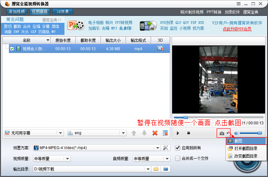Toggle the 应用到所有 checkbox

178,148
